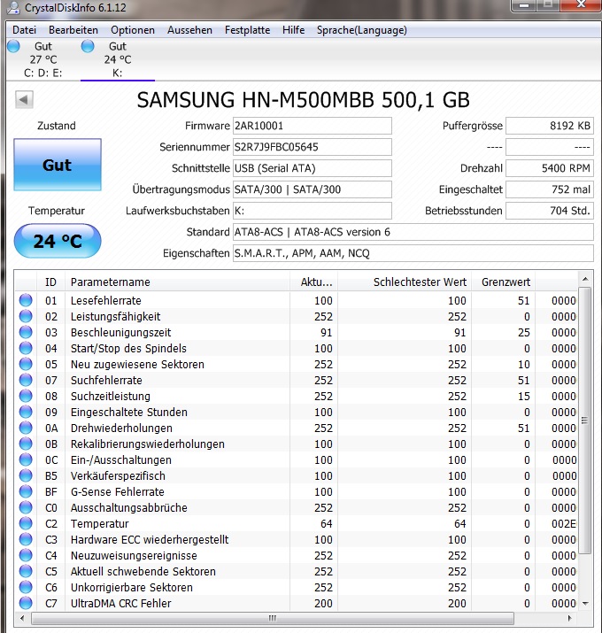
Task: Click the Schnittstelle field USB (Serial ATA)
Action: [313, 168]
